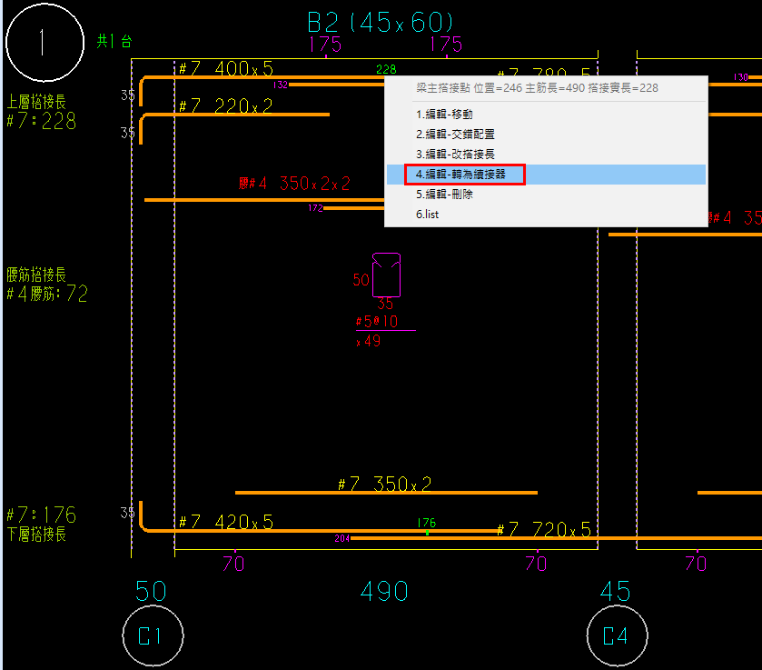Click the stirrup section symbol in beam center

[387, 274]
